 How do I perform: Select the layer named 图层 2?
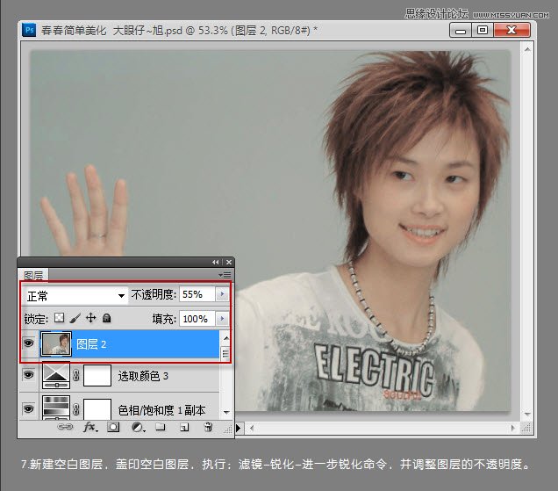point(91,344)
